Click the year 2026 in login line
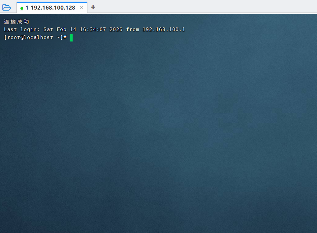This screenshot has width=317, height=233. [116, 29]
